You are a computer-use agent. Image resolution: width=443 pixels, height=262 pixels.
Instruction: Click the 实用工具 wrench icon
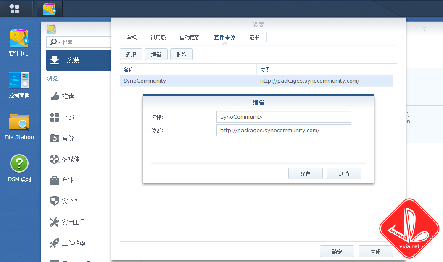(x=55, y=222)
